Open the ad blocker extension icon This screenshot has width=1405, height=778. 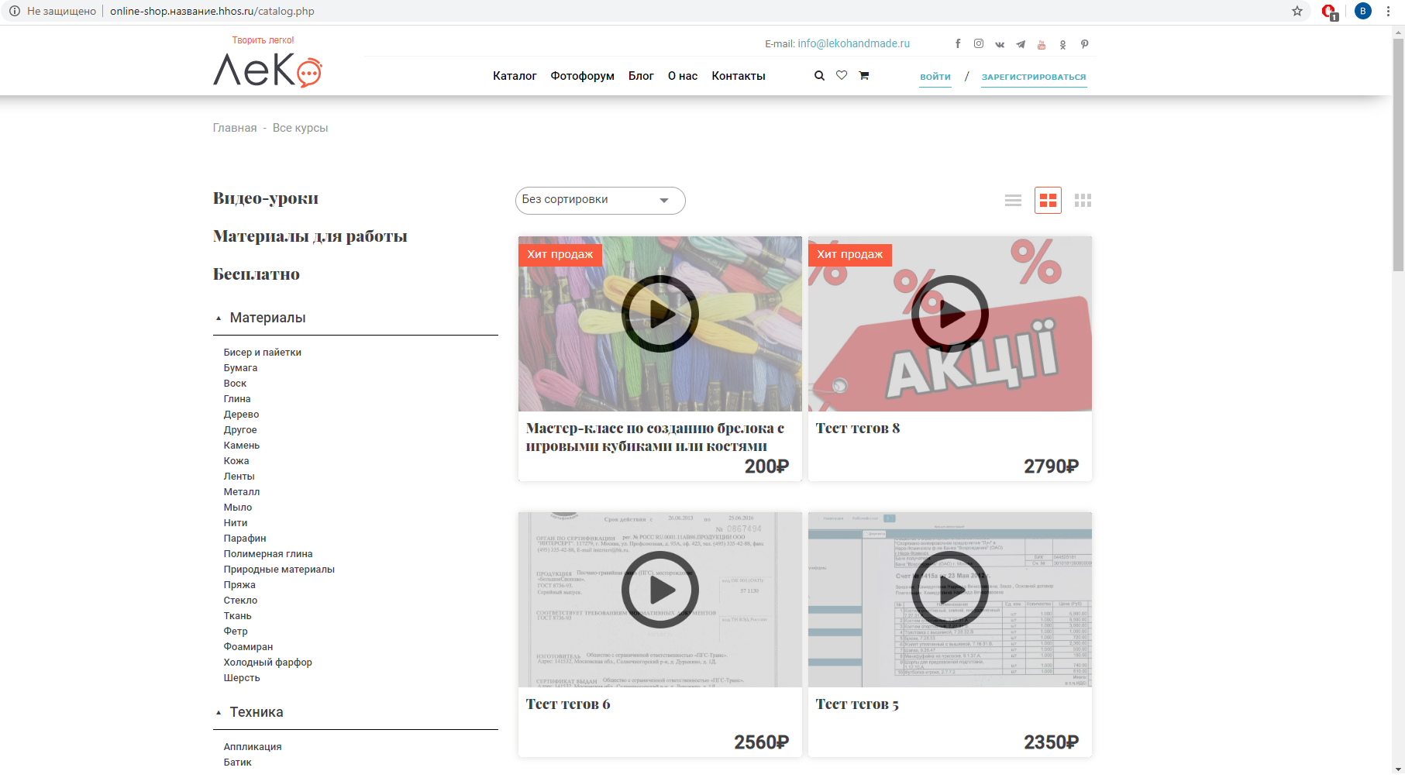tap(1330, 12)
